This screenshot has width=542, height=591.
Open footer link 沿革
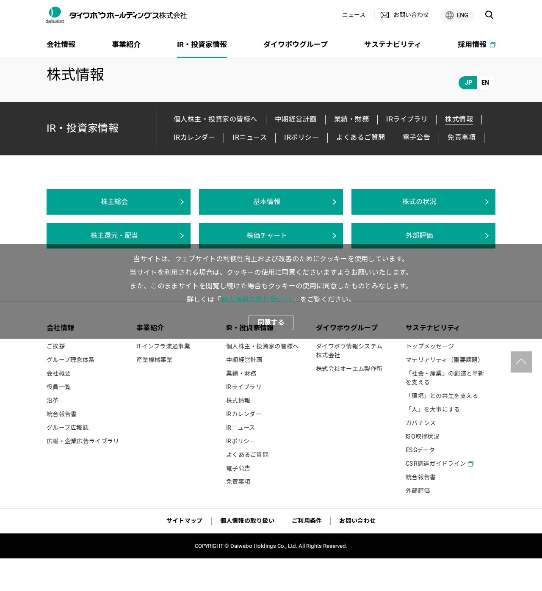pyautogui.click(x=53, y=400)
